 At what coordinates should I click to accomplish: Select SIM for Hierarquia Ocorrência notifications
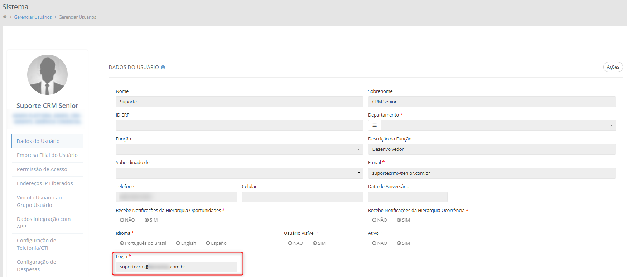399,220
